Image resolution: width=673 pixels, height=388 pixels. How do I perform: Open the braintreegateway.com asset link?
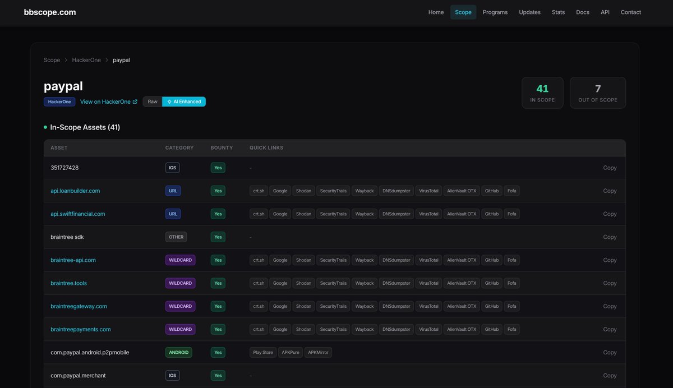pyautogui.click(x=79, y=306)
